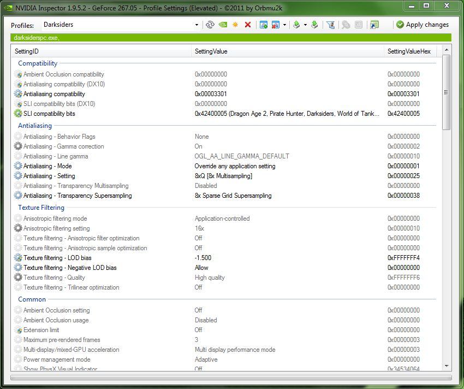Viewport: 464px width, 389px height.
Task: Delete current profile with red X icon
Action: click(248, 25)
